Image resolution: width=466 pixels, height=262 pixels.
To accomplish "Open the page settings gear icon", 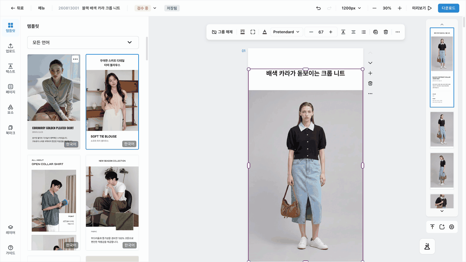I will [452, 227].
